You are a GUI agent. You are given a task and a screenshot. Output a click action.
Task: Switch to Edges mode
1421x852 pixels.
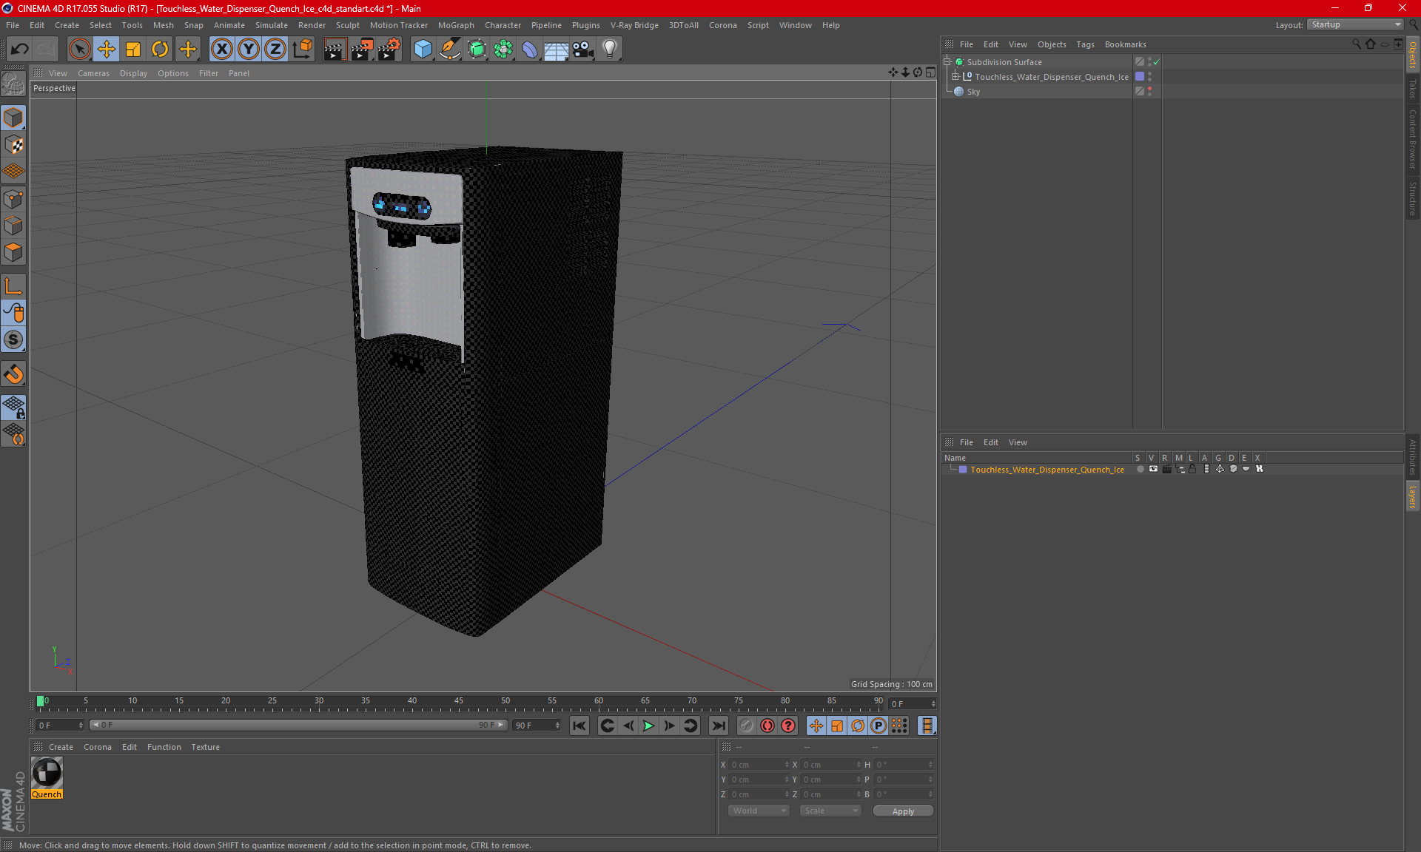[x=13, y=226]
